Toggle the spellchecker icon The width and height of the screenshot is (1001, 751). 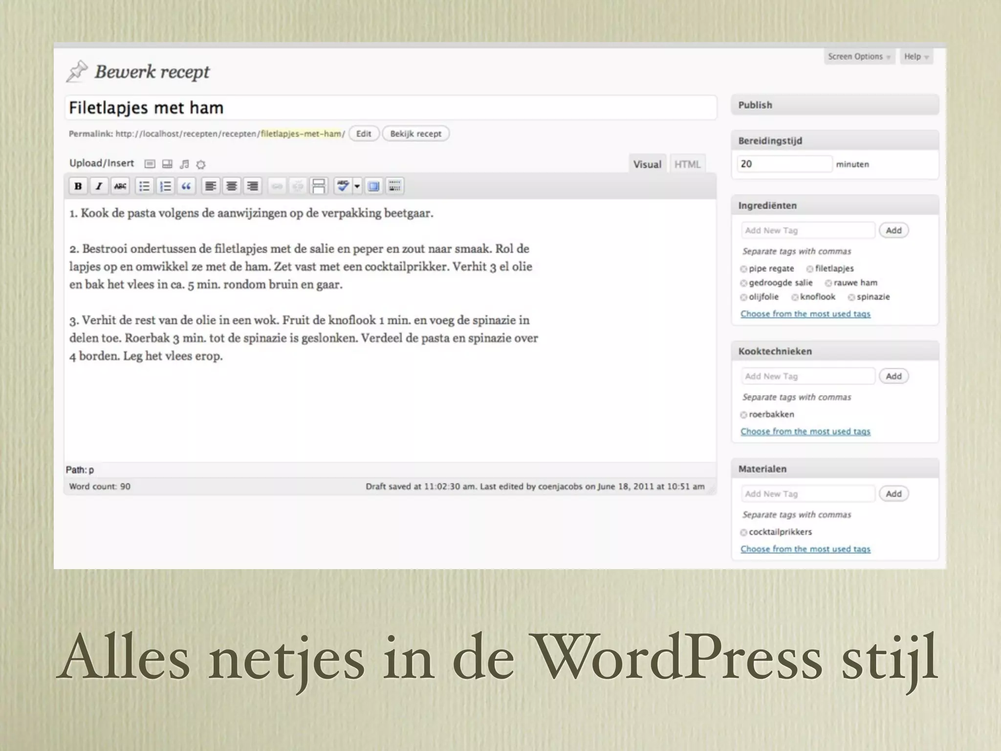[343, 186]
